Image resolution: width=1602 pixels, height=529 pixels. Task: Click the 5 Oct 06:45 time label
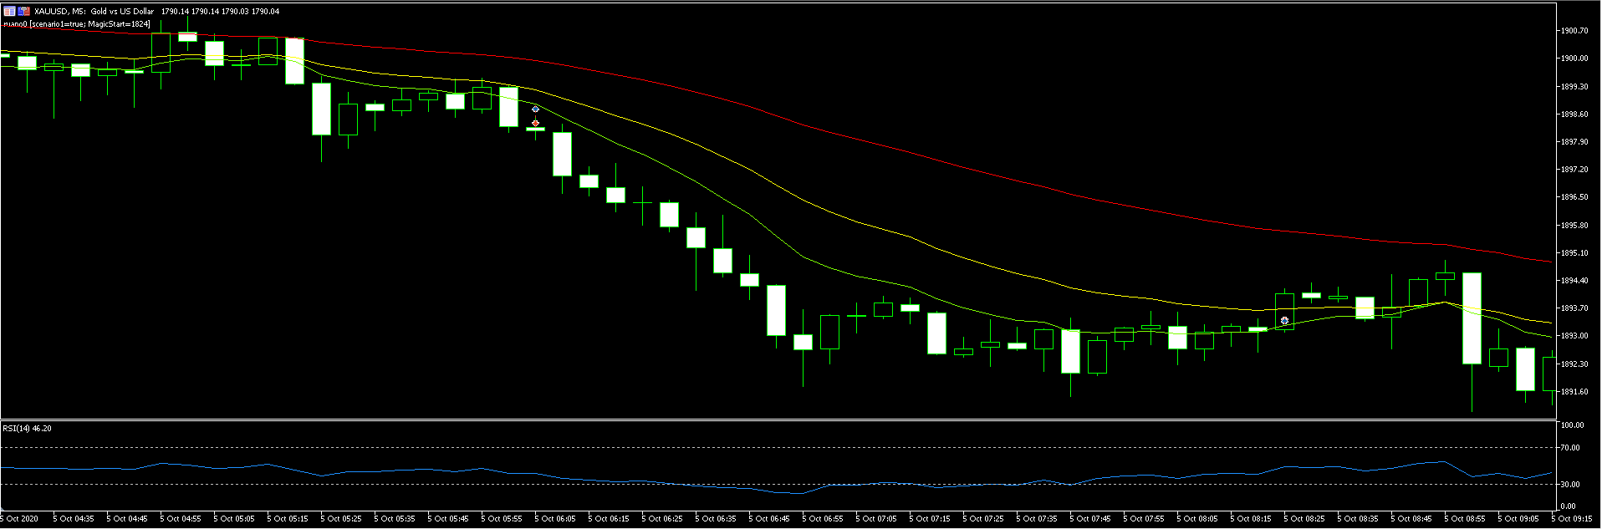point(769,519)
